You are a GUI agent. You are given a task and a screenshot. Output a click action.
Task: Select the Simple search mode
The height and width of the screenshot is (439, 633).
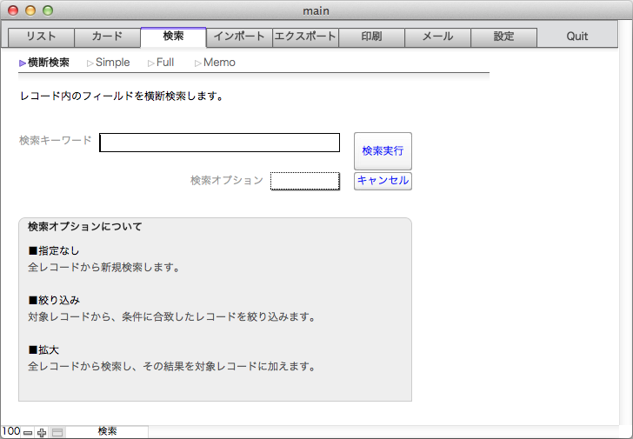pos(112,63)
